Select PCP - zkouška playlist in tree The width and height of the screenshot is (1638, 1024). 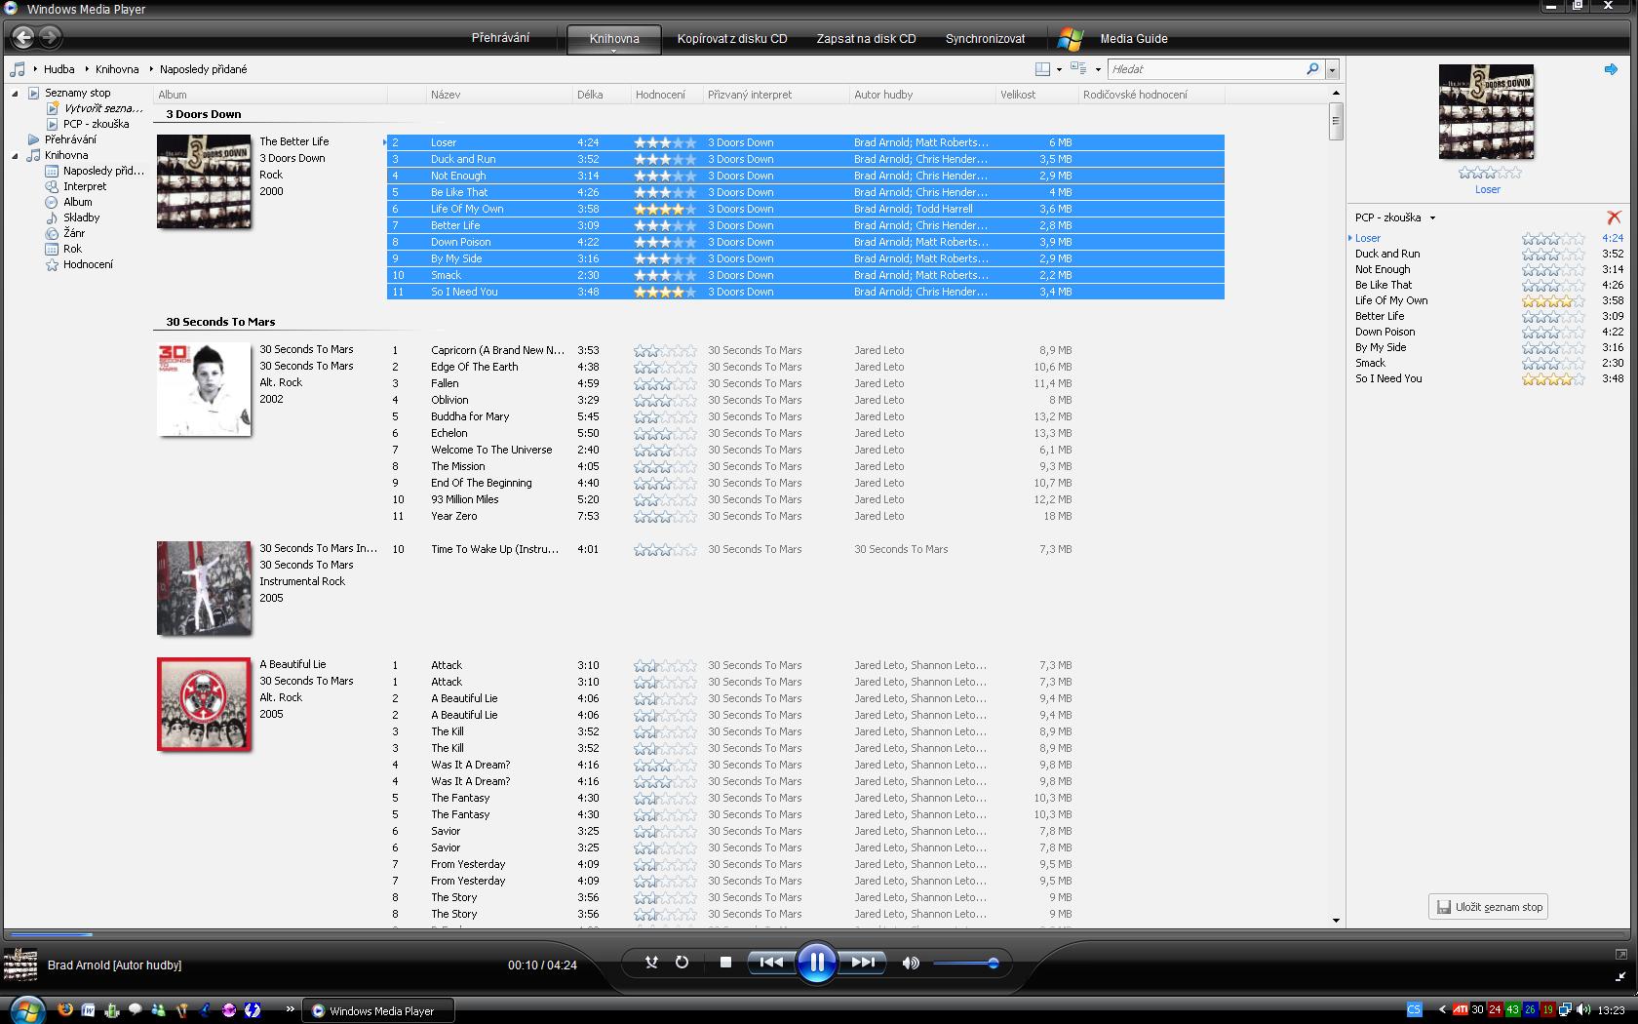click(96, 124)
